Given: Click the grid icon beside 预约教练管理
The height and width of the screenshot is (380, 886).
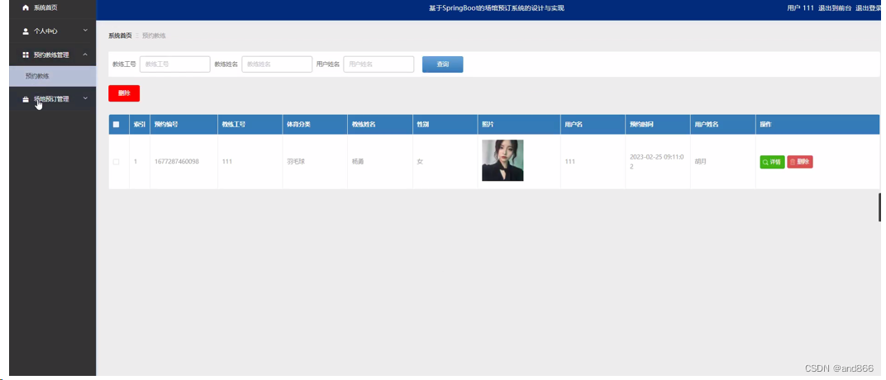Looking at the screenshot, I should (x=26, y=55).
